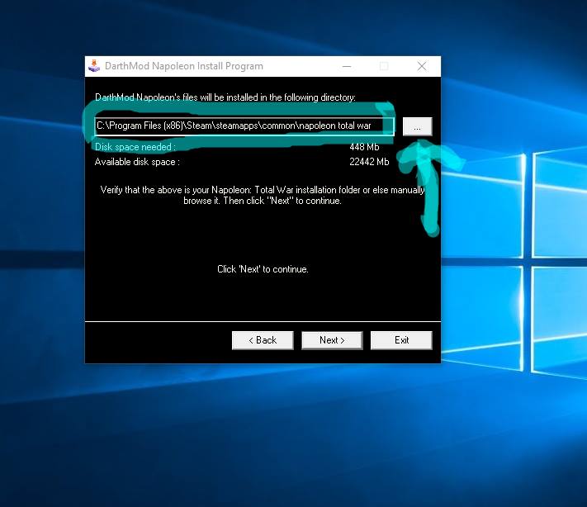The height and width of the screenshot is (507, 587).
Task: Continue installation with the Next button
Action: pos(332,340)
